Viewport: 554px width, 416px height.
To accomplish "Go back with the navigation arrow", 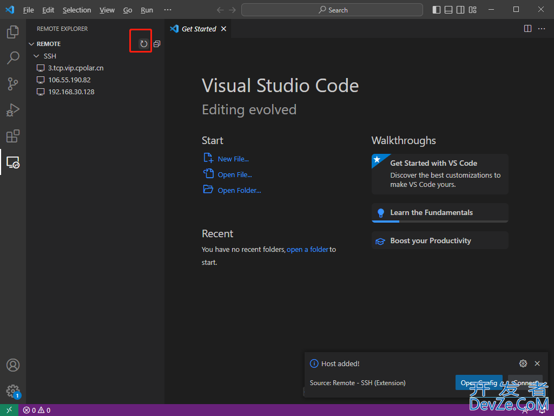I will (x=220, y=10).
